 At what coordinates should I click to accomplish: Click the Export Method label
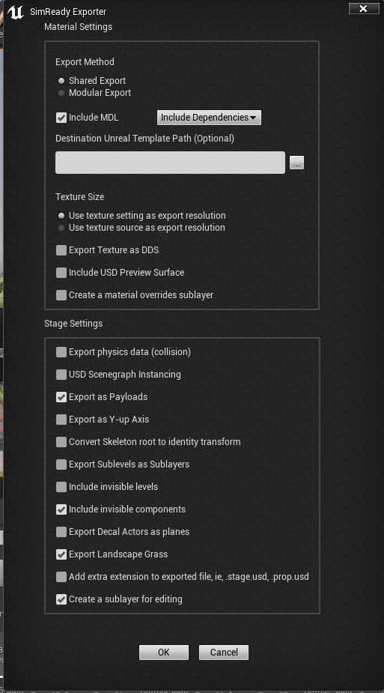(x=85, y=62)
